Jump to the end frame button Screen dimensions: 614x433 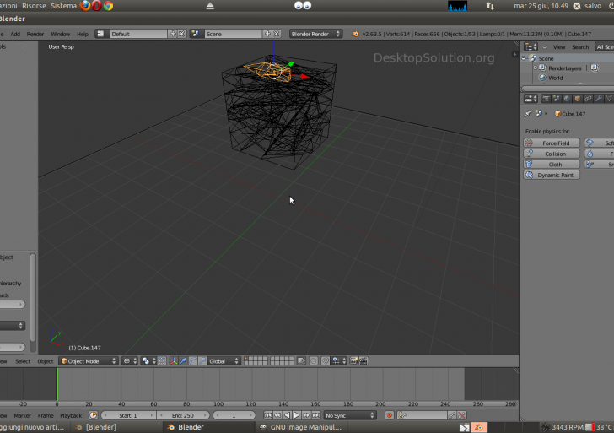coord(315,415)
